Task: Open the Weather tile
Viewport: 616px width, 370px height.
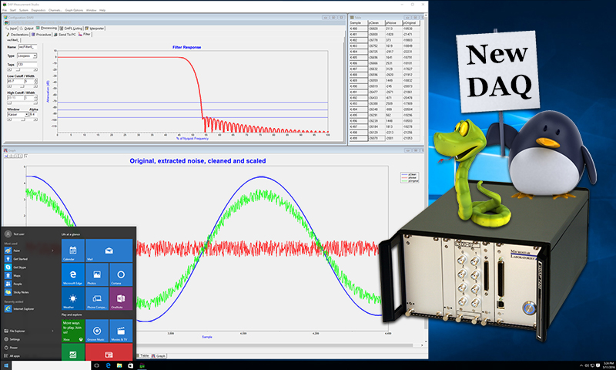Action: click(x=73, y=298)
